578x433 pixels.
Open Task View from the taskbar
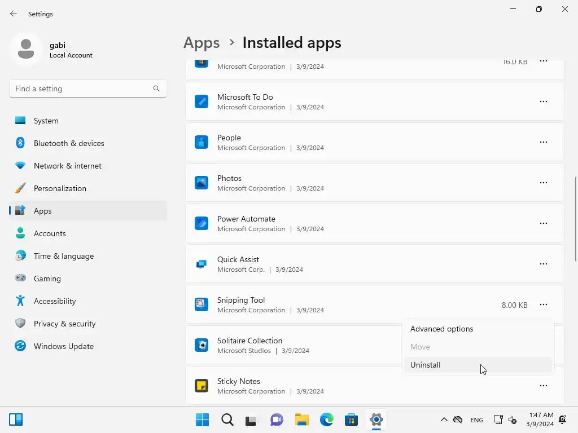(251, 419)
